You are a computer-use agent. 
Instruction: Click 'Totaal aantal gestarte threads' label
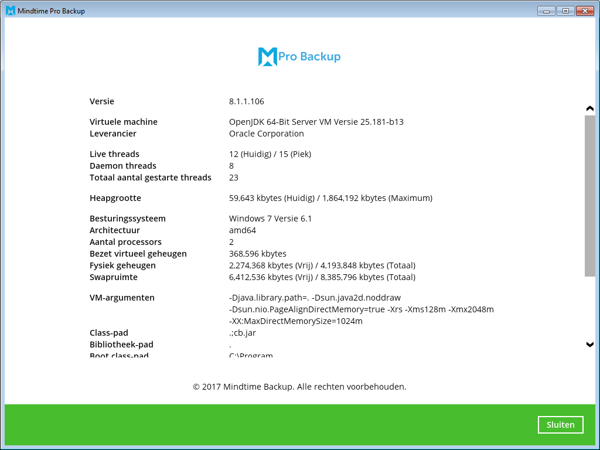click(151, 178)
